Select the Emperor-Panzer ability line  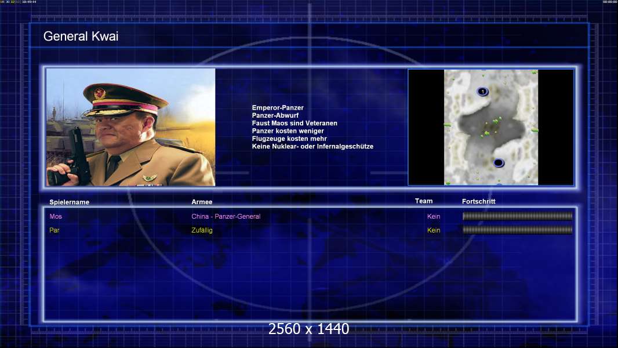(x=278, y=108)
